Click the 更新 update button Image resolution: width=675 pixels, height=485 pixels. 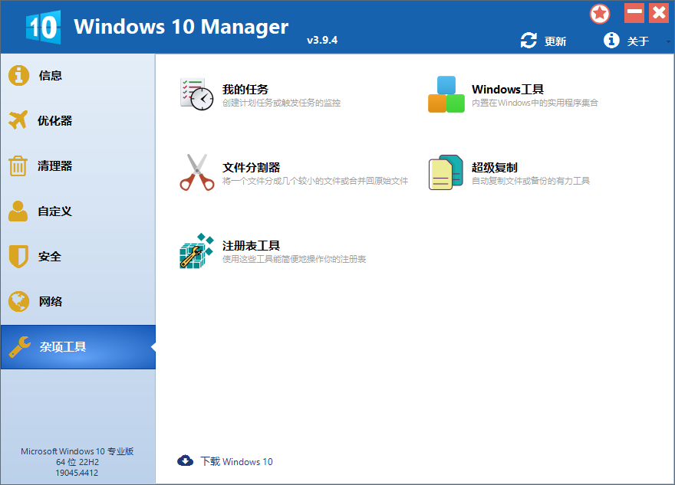coord(554,40)
